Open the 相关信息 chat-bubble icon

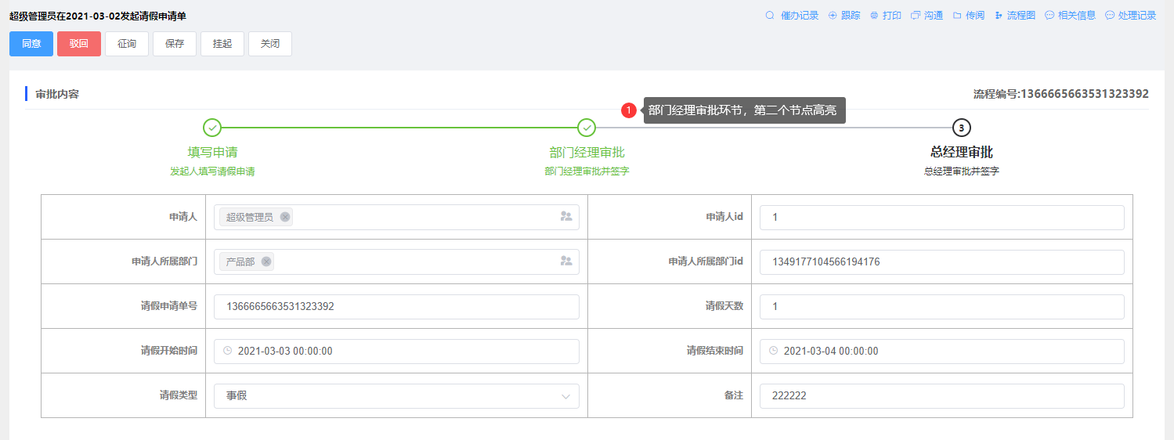[1049, 16]
